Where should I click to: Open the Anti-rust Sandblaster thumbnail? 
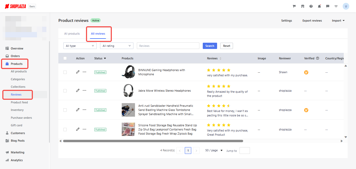[128, 110]
